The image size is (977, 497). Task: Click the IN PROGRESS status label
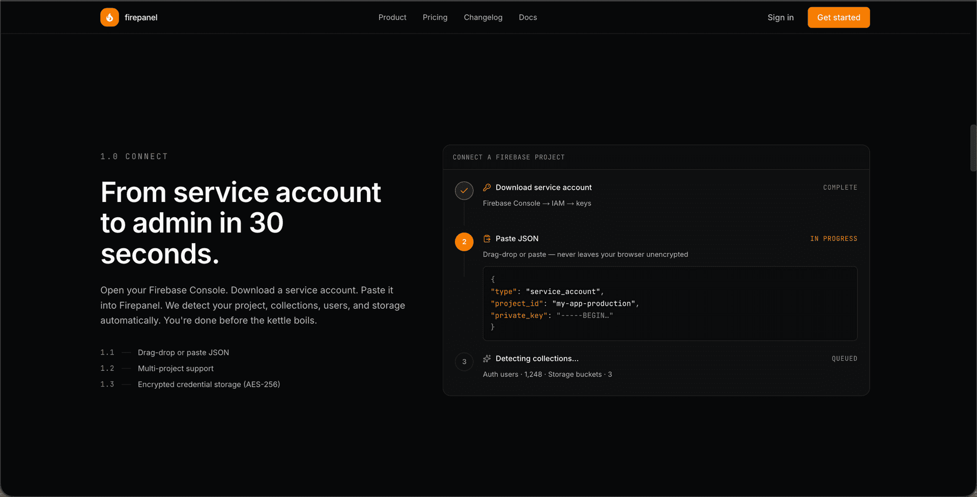coord(834,239)
